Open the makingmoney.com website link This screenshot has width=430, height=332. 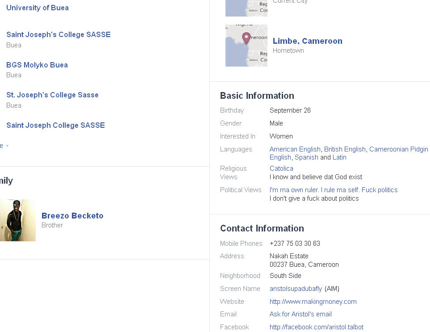(313, 302)
